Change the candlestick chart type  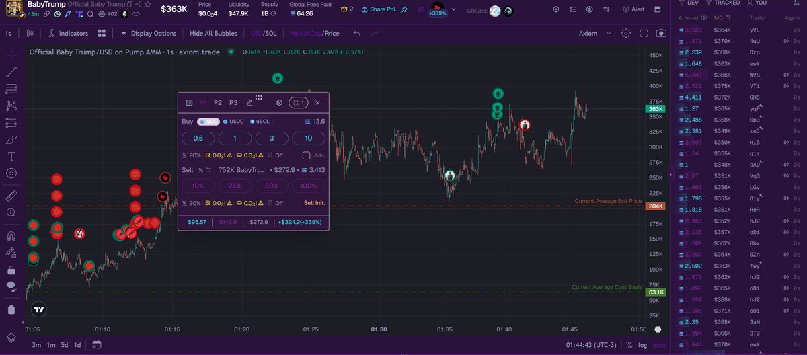[x=30, y=33]
